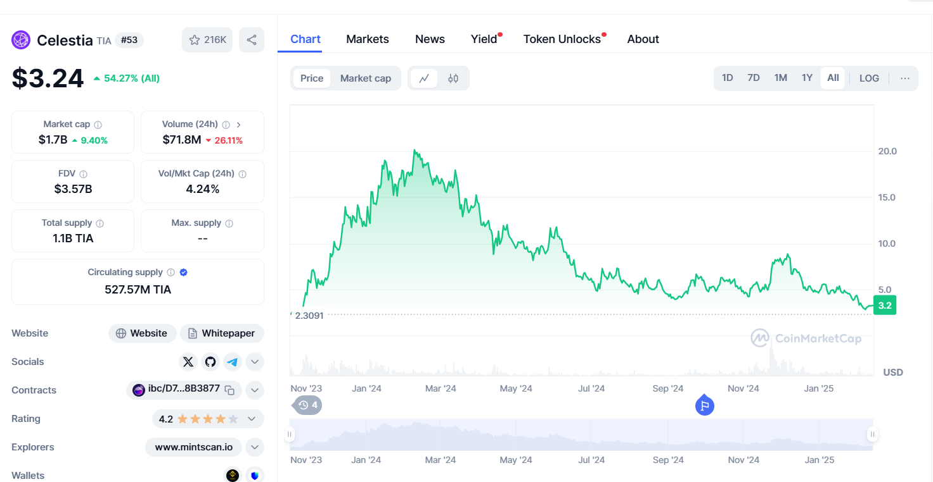Open Market cap info tooltip icon
This screenshot has width=933, height=482.
point(98,125)
